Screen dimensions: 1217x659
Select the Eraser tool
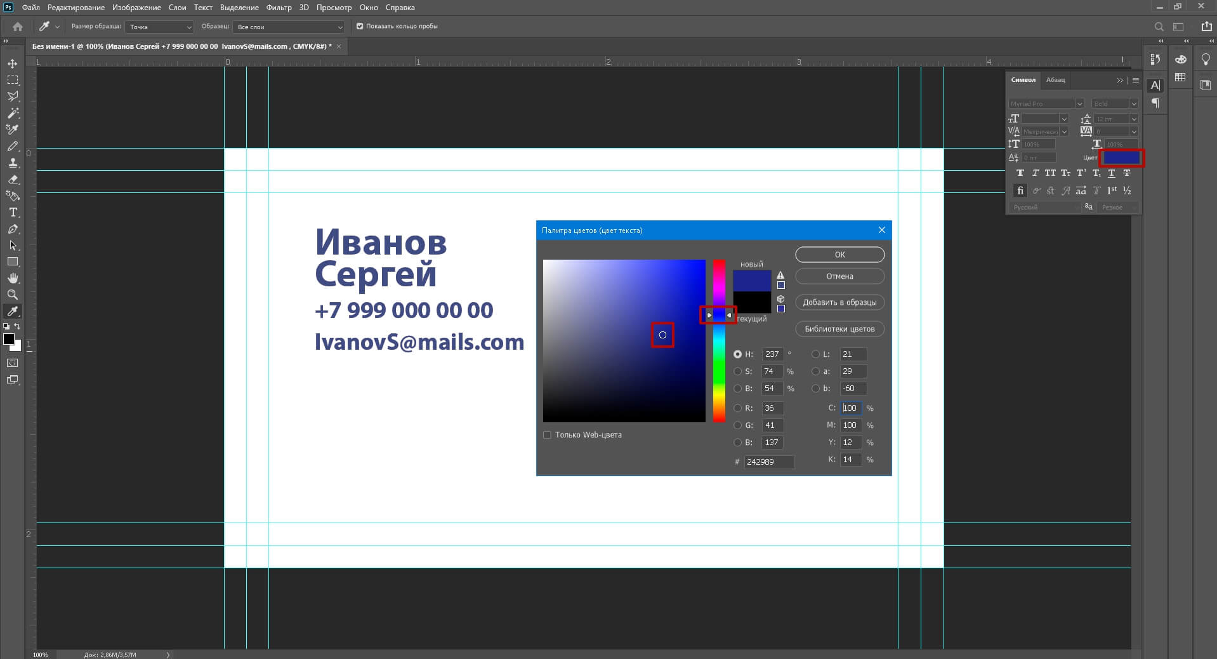pos(13,179)
